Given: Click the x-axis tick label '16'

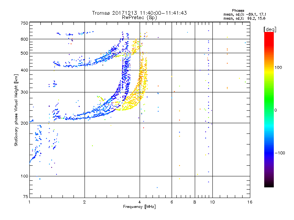Looking at the screenshot, I should [250, 202].
